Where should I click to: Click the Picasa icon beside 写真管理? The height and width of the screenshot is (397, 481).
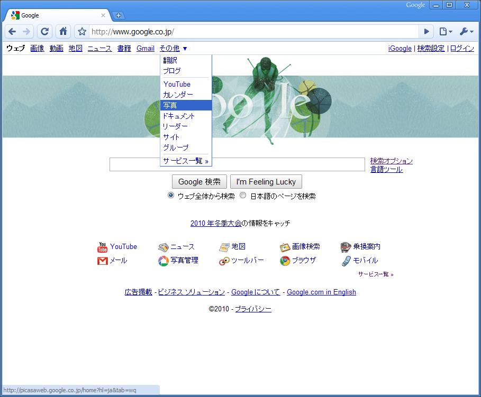(163, 261)
